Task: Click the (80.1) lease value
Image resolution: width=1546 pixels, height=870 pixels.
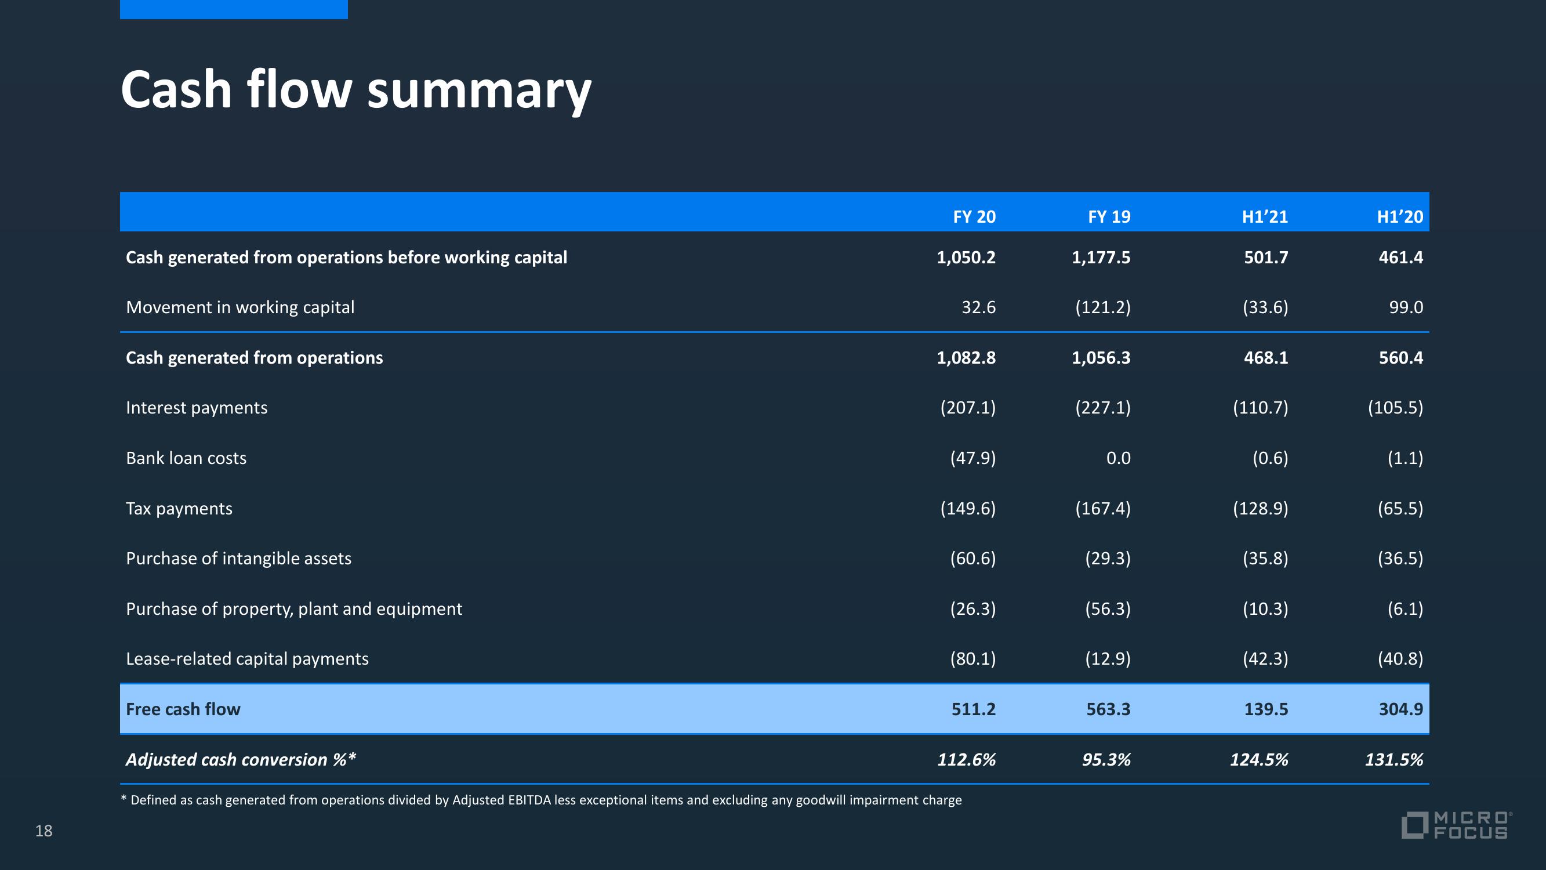Action: point(973,659)
